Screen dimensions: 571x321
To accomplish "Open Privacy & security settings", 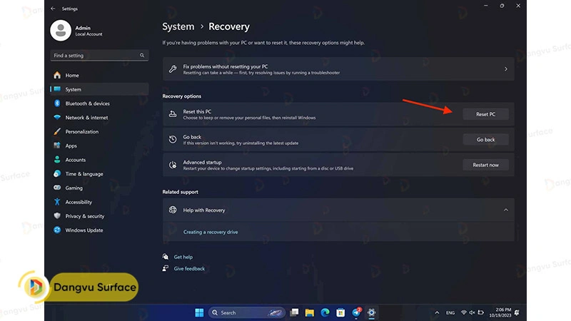I will point(84,216).
